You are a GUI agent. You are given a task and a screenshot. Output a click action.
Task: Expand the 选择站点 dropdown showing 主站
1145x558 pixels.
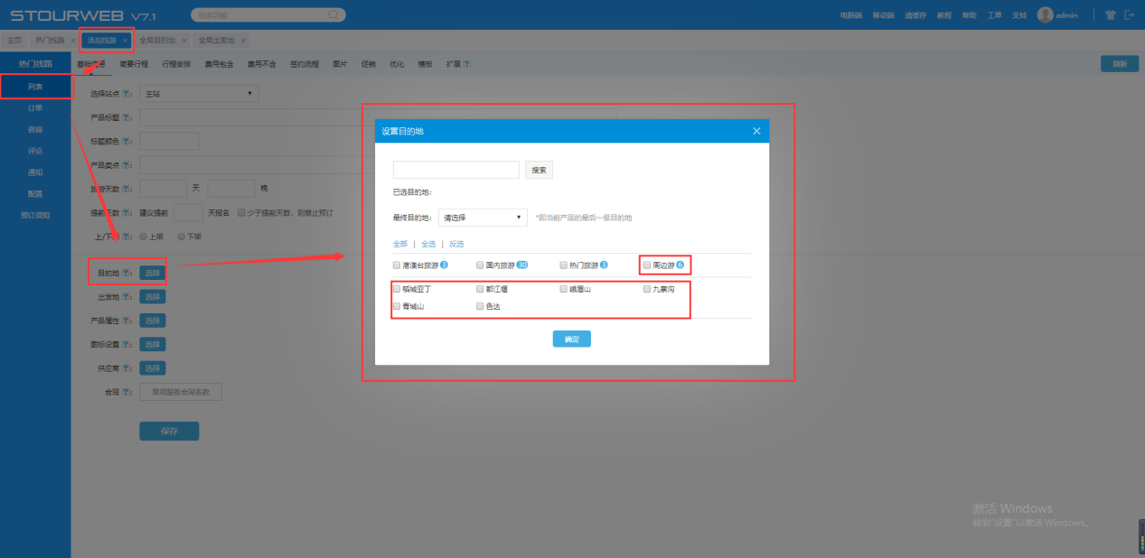click(x=199, y=94)
